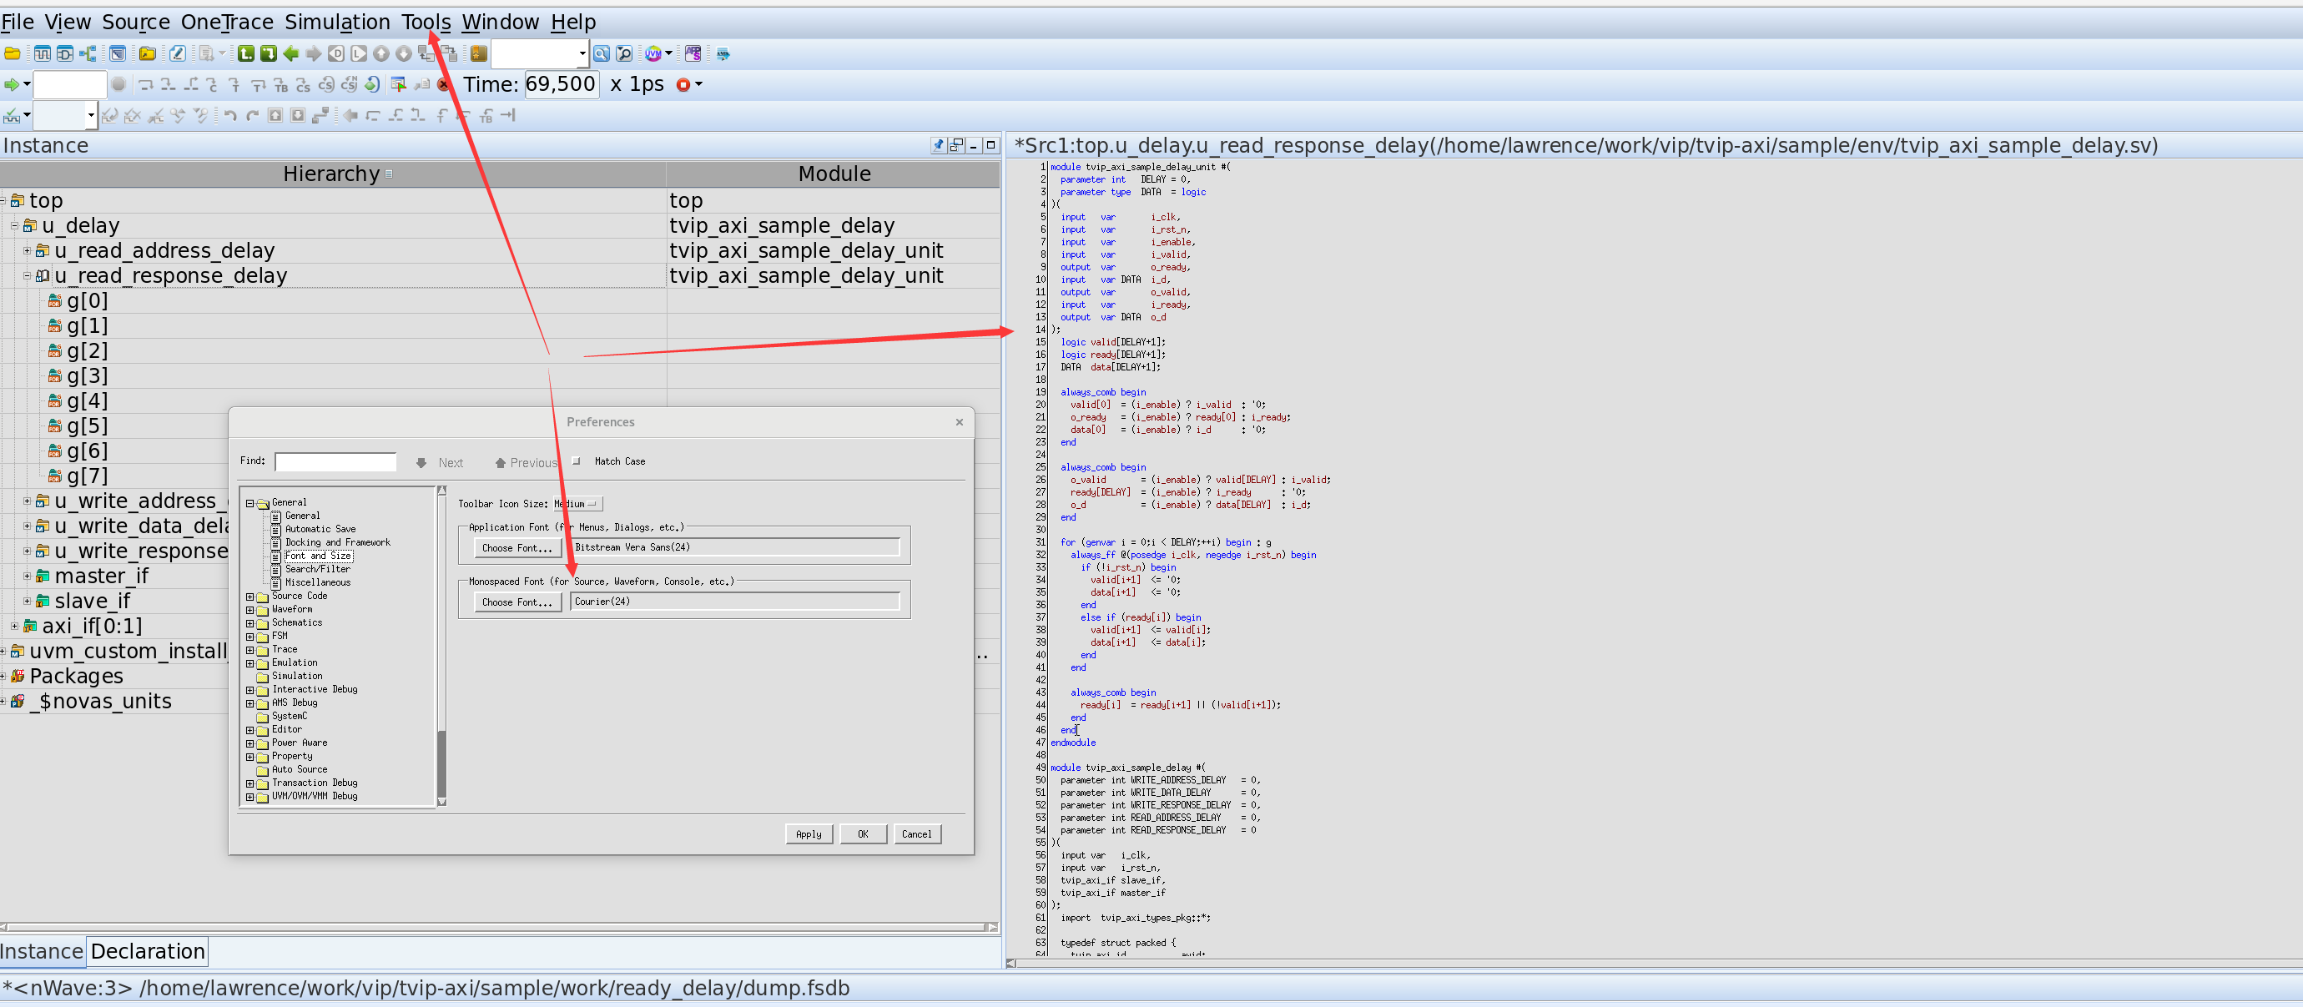The height and width of the screenshot is (1007, 2303).
Task: Click the waveform checkmark icon
Action: [x=12, y=115]
